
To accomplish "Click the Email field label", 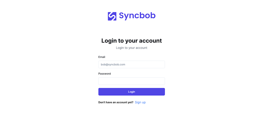I will tap(102, 57).
